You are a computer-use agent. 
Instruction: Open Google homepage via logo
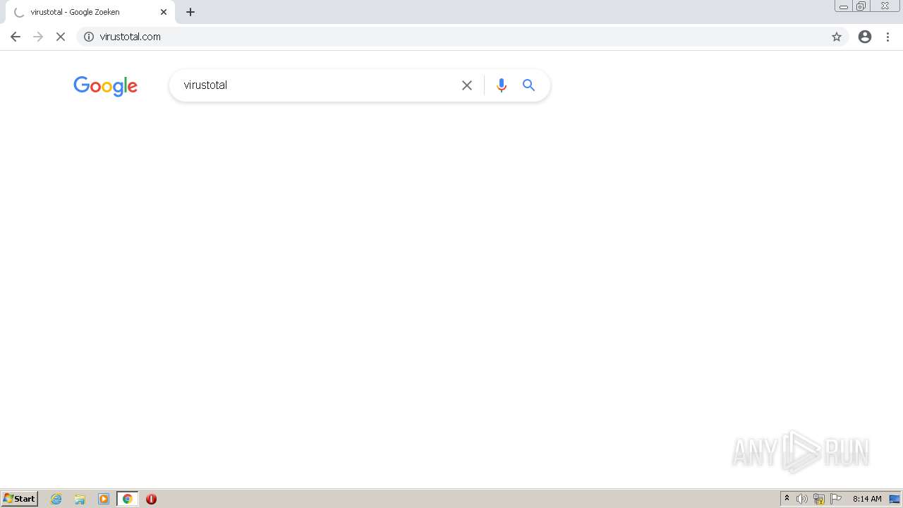click(x=105, y=86)
